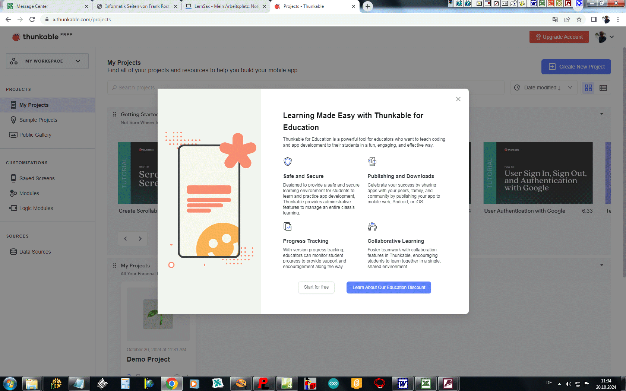Open User Authentication with Google tutorial thumbnail
The width and height of the screenshot is (626, 391).
[x=538, y=173]
